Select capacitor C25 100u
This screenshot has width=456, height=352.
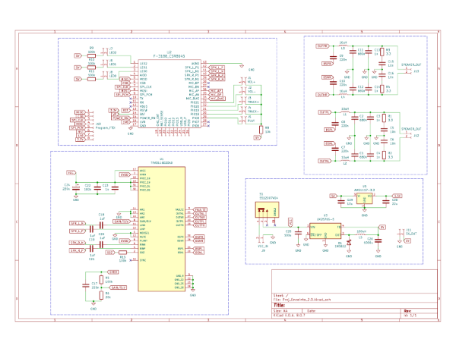(298, 233)
